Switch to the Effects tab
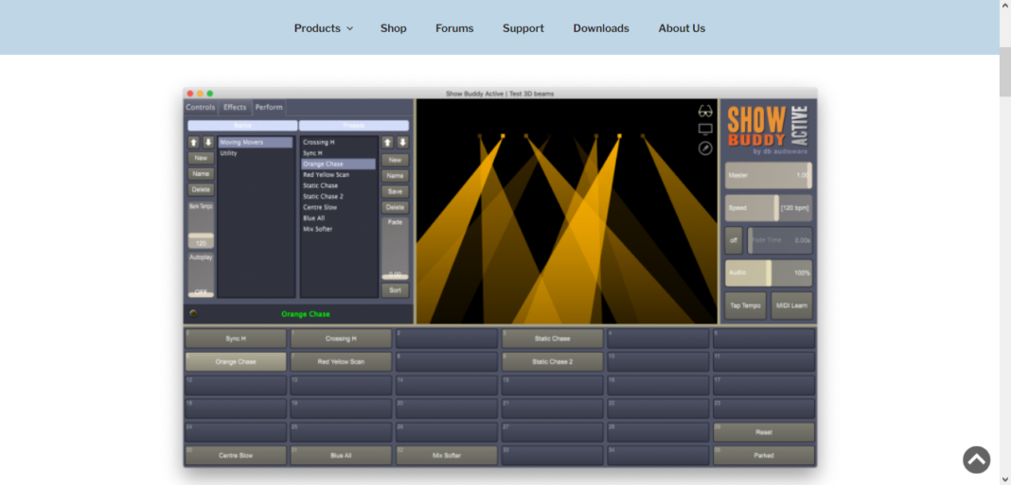Image resolution: width=1011 pixels, height=485 pixels. pyautogui.click(x=235, y=108)
